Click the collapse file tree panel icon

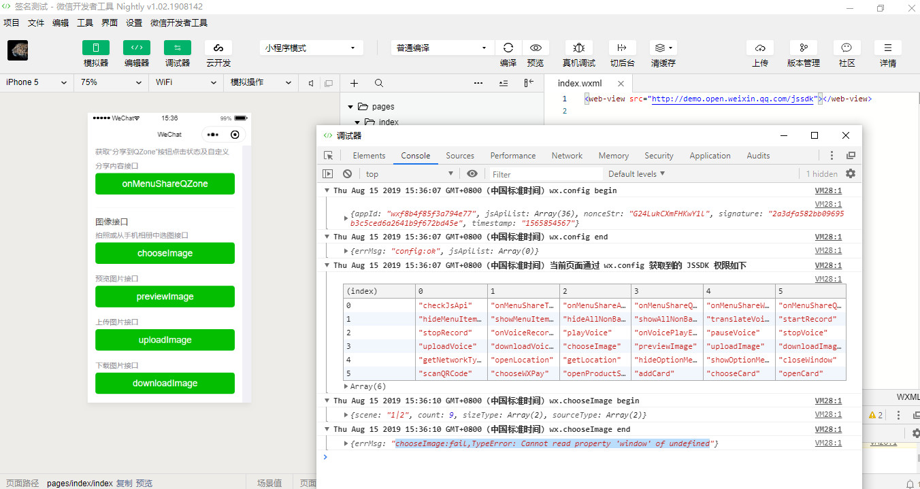click(x=529, y=83)
